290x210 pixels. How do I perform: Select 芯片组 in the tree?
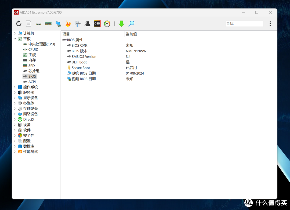point(31,71)
